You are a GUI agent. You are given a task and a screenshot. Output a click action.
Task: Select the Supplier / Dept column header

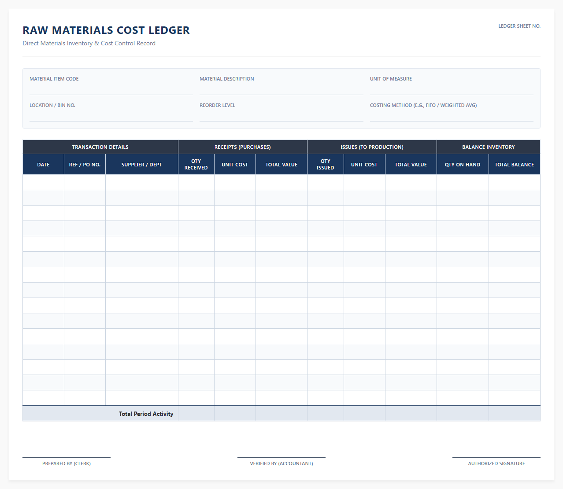[142, 165]
